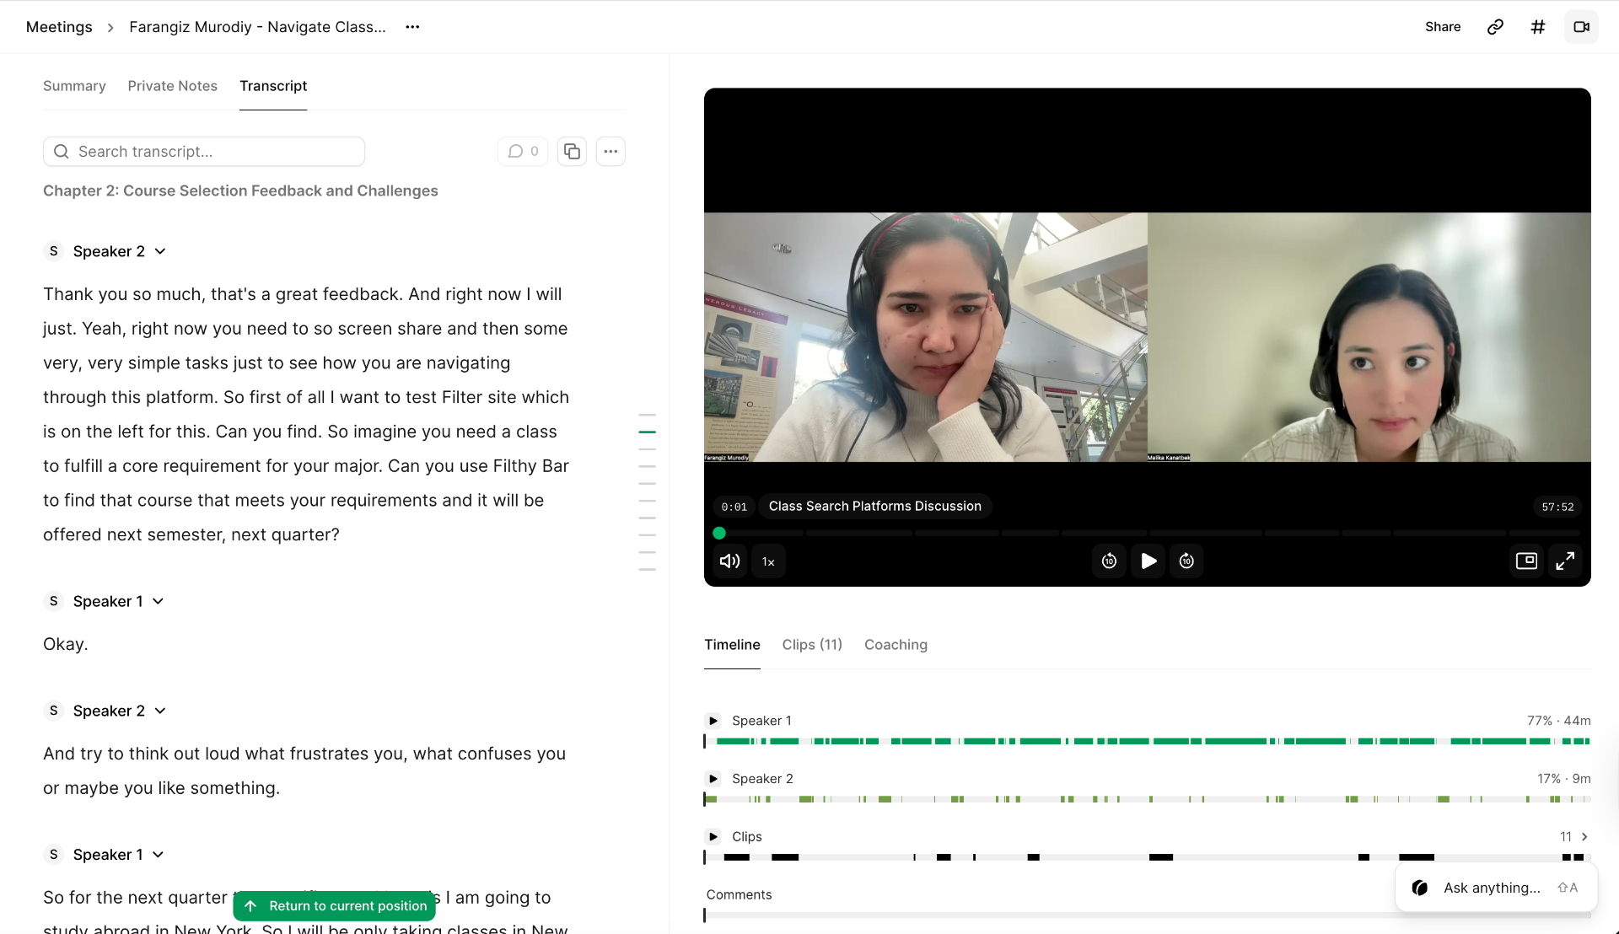Click the Comments timeline row label

tap(739, 894)
